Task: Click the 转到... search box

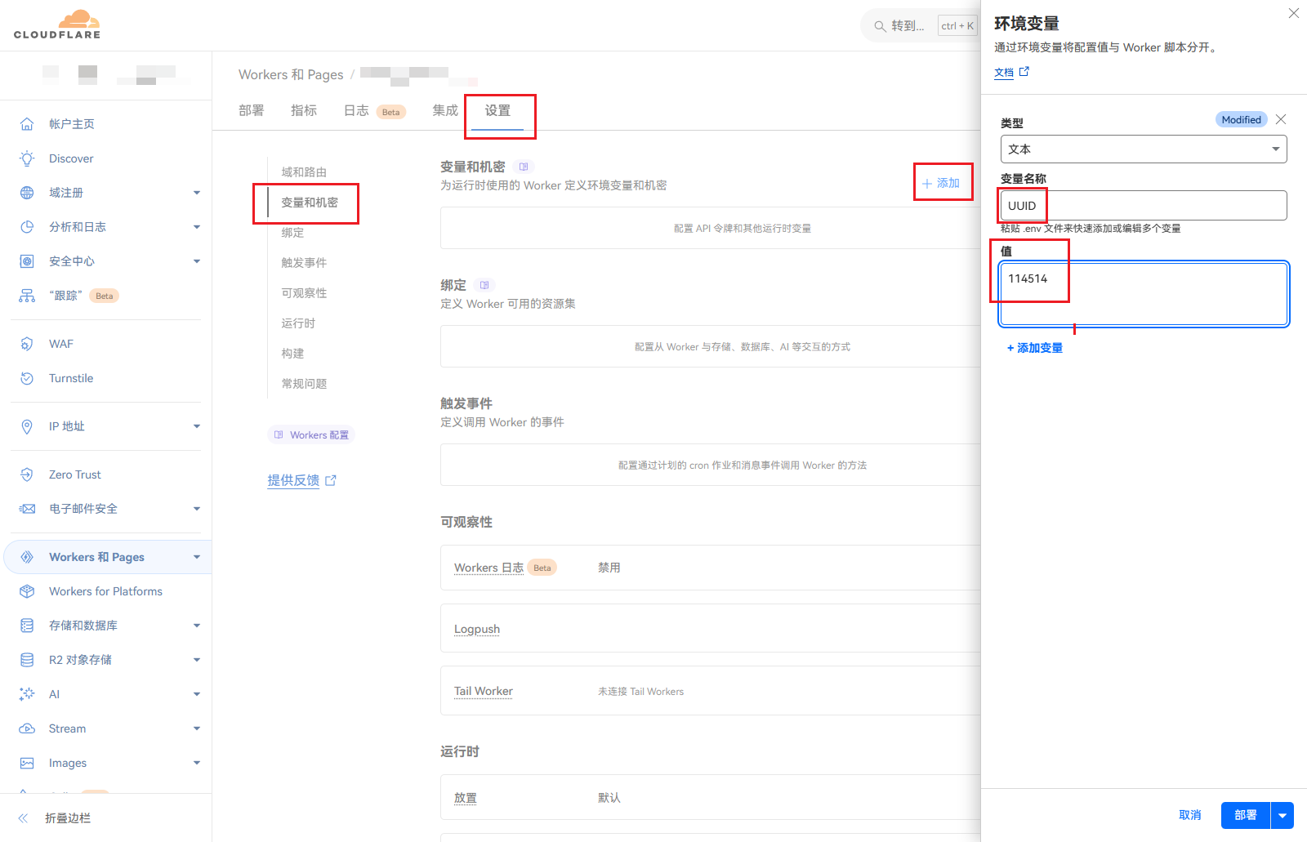Action: [907, 26]
